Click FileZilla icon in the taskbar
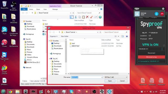Viewport: 168px width, 94px height. (x=49, y=92)
